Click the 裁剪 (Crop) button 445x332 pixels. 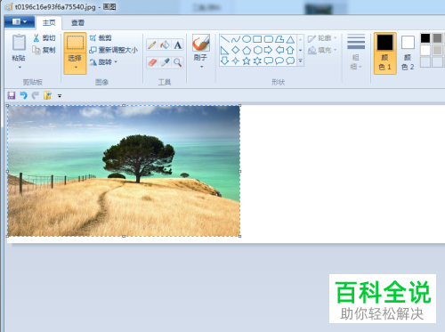click(101, 38)
